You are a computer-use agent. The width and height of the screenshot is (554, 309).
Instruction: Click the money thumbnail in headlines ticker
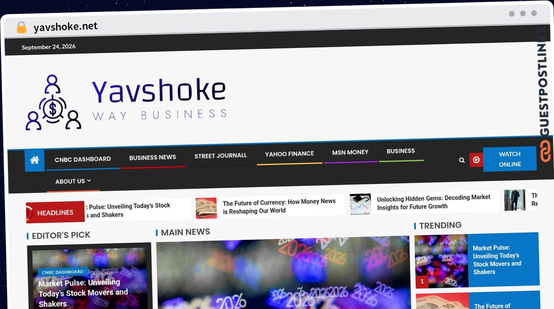[x=206, y=208]
